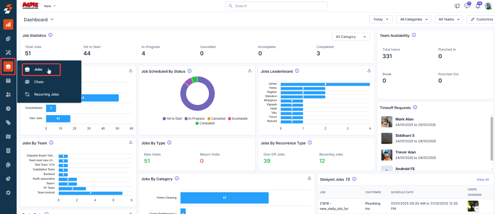Open View All delayed jobs link
This screenshot has height=214, width=495.
pyautogui.click(x=483, y=180)
